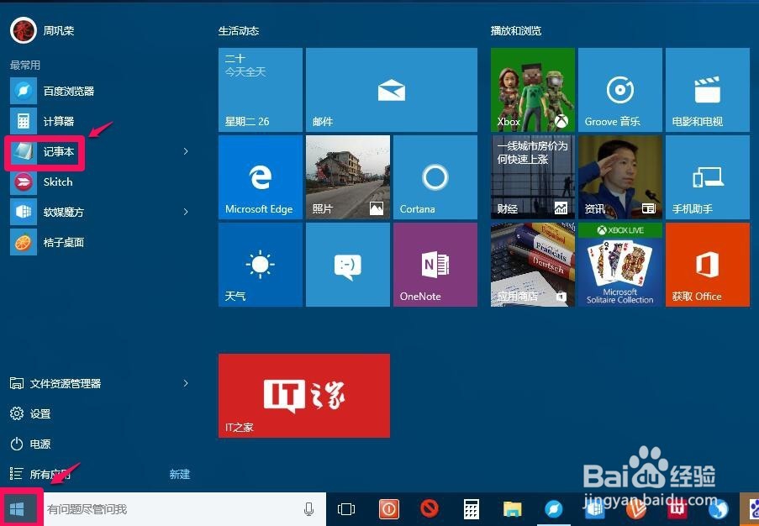This screenshot has height=526, width=759.
Task: Click the Windows Start button
Action: 18,509
